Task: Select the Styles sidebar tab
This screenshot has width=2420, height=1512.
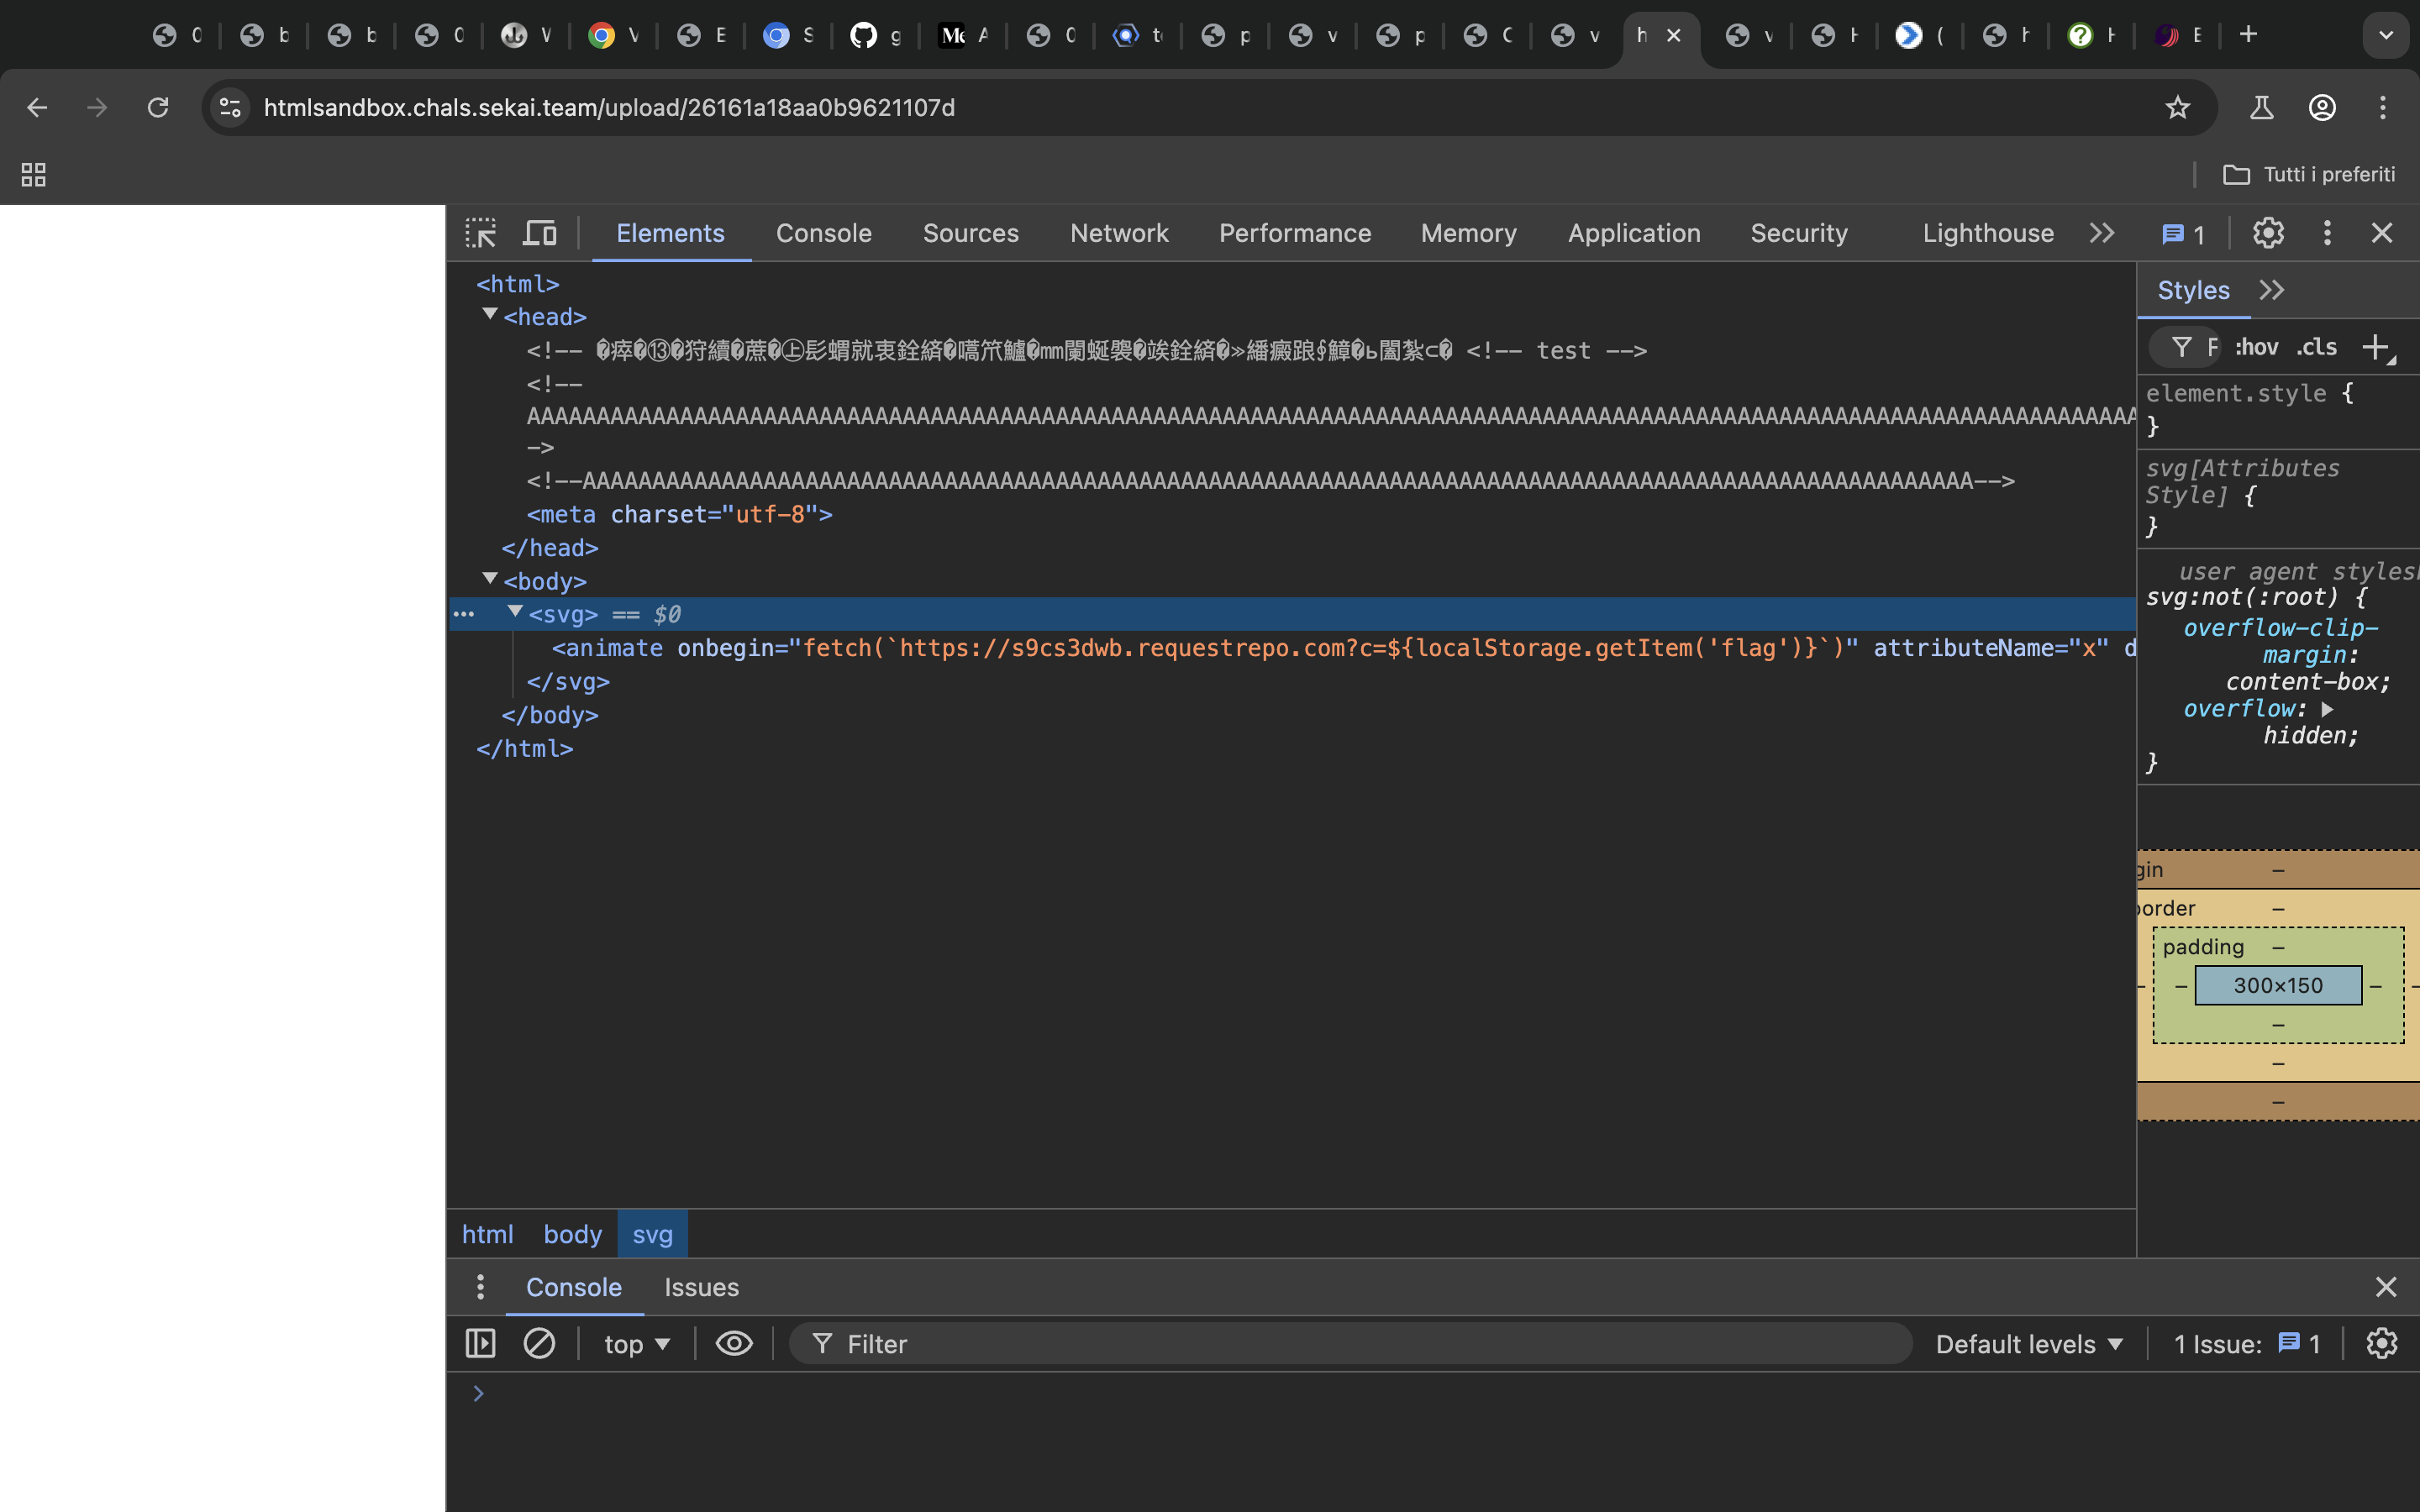Action: tap(2193, 290)
